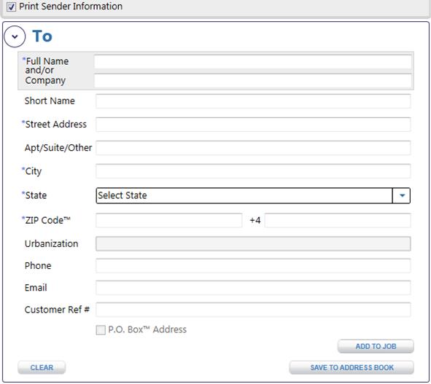The image size is (431, 384).
Task: Click the Urbanization field
Action: point(253,243)
